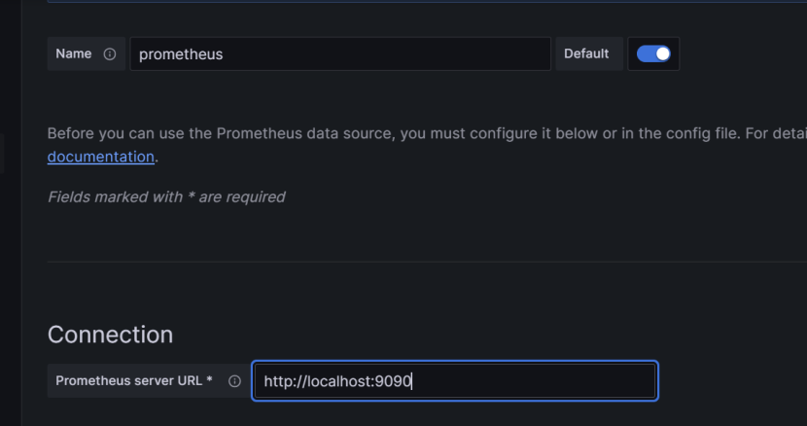Click the asterisk in the server URL label

coord(209,381)
